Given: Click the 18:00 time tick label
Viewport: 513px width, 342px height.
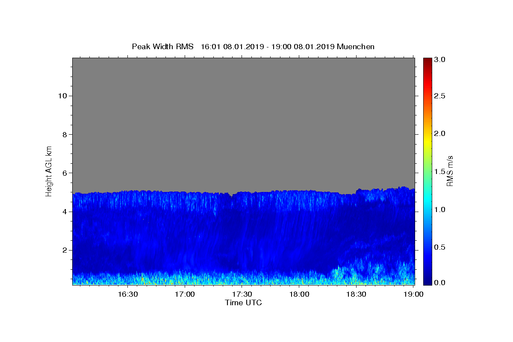Looking at the screenshot, I should [299, 294].
